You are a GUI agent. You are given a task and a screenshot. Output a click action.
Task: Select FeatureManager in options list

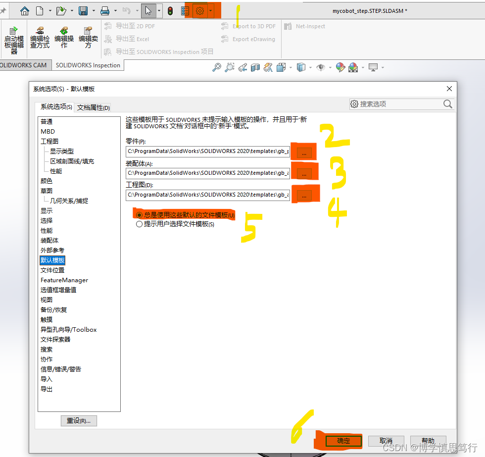(x=64, y=280)
